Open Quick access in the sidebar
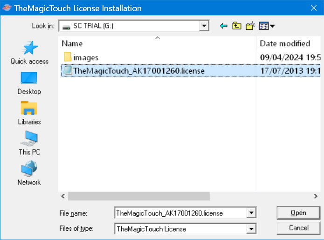Screen dimensions: 324x240 (x=29, y=53)
